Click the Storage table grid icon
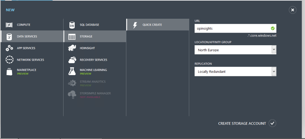The width and height of the screenshot is (305, 139). (x=72, y=36)
